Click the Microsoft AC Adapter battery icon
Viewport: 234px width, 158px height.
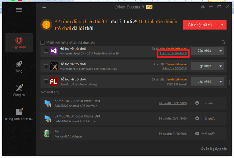[x=47, y=134]
